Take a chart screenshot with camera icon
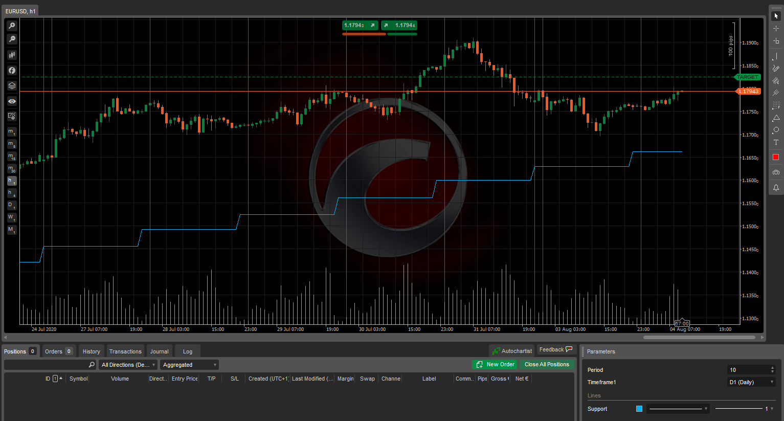Screen dimensions: 784x421 (x=776, y=172)
